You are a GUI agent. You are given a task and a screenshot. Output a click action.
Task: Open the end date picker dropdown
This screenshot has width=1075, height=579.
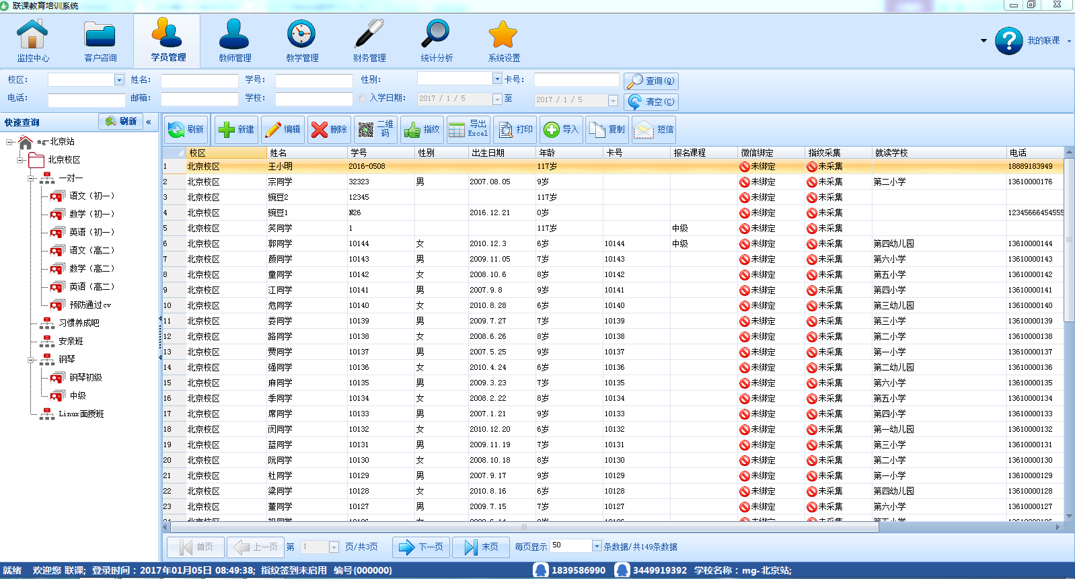[x=613, y=100]
